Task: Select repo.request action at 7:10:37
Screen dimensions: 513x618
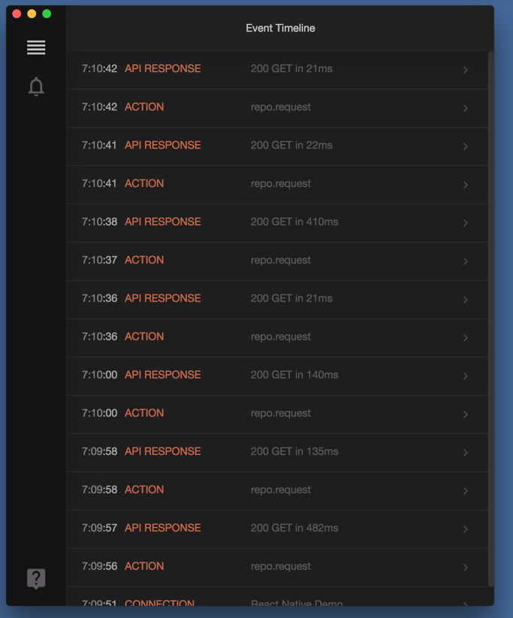Action: (x=281, y=260)
